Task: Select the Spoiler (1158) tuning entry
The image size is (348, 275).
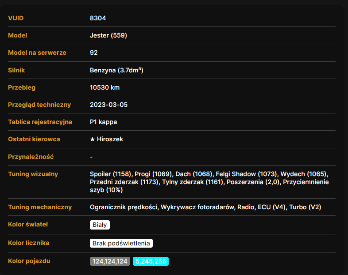Action: (111, 174)
